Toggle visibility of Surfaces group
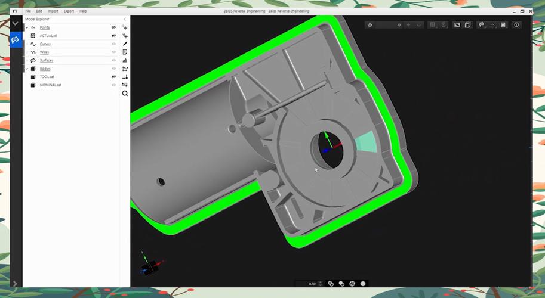This screenshot has width=545, height=298. (x=113, y=60)
